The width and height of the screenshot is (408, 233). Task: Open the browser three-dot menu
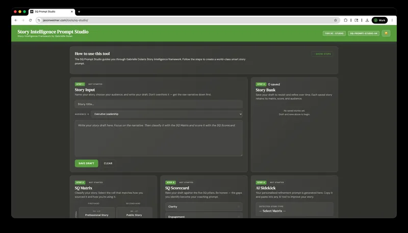(392, 20)
